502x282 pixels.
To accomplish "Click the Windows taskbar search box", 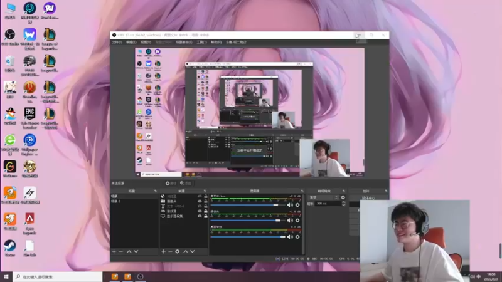I will tap(58, 277).
